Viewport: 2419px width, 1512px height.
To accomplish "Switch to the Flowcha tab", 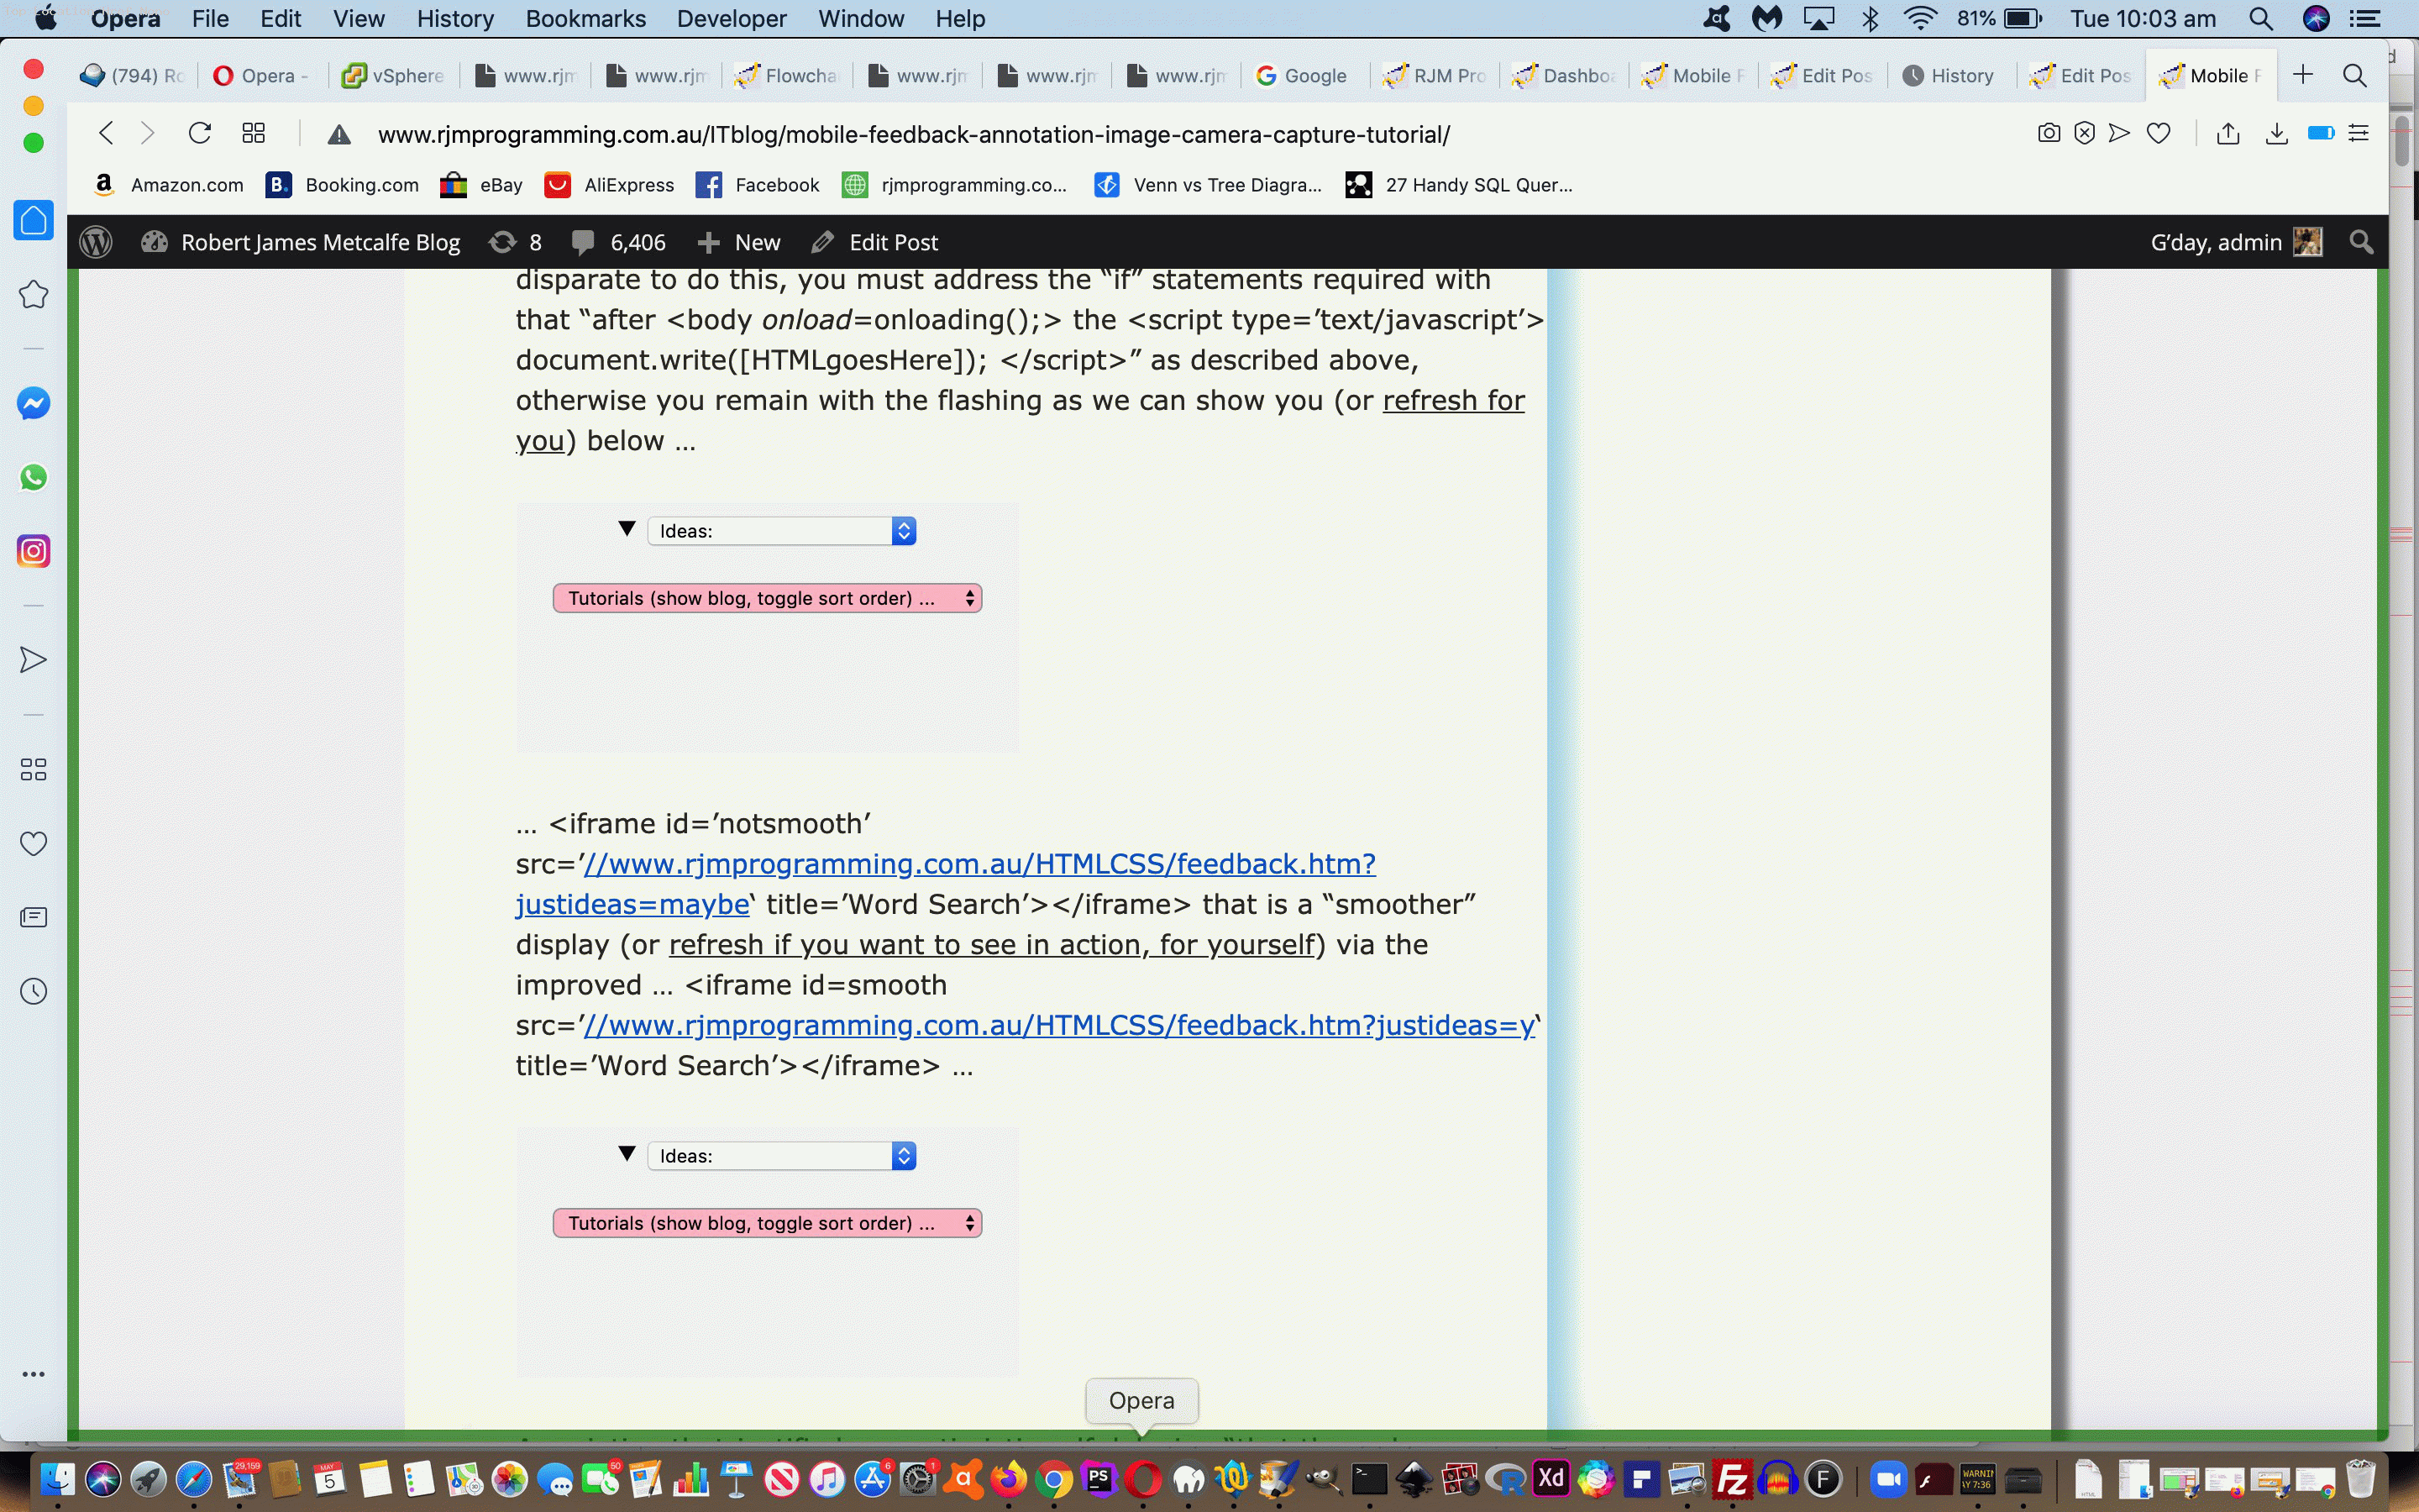I will tap(787, 75).
